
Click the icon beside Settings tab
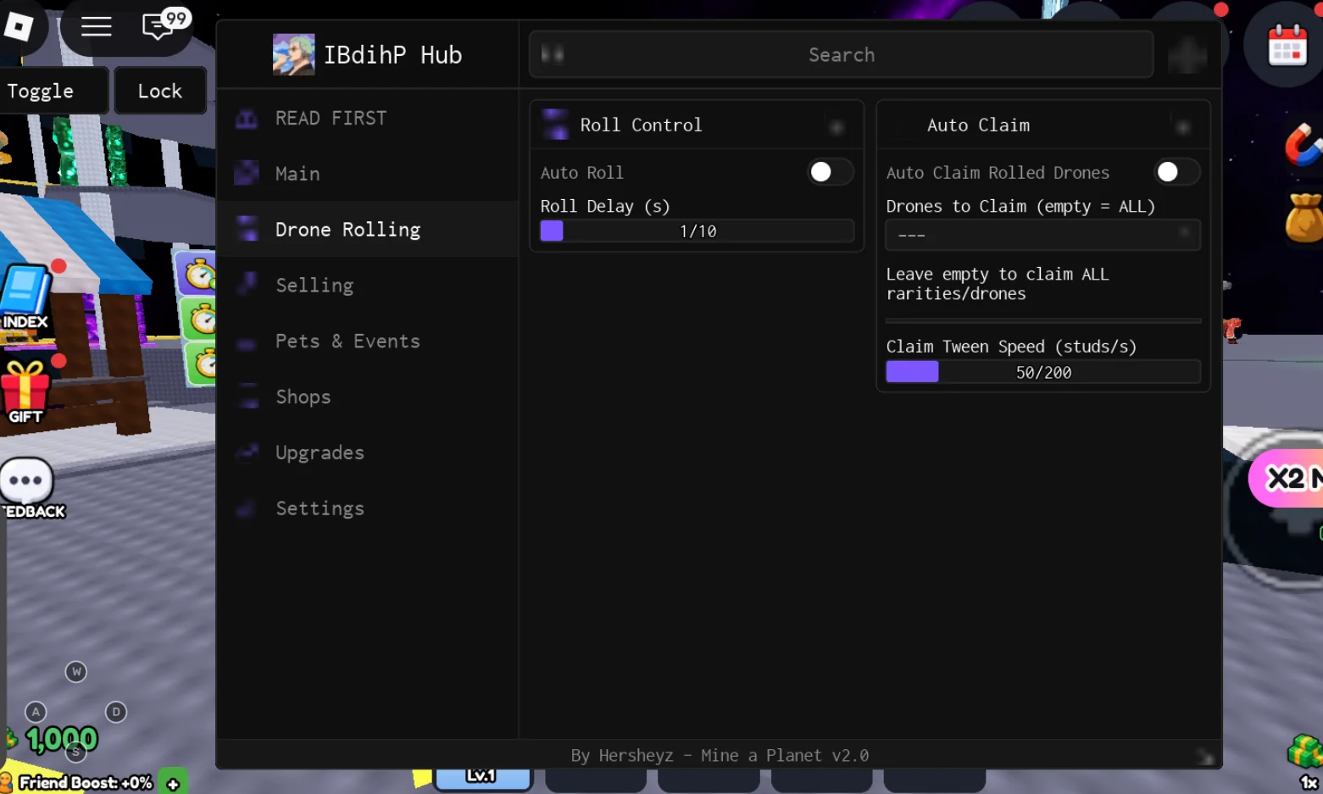pyautogui.click(x=247, y=508)
